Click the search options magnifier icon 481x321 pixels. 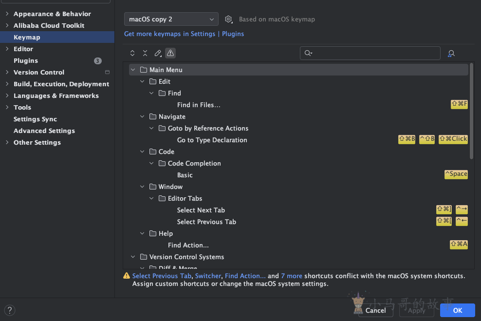click(308, 53)
